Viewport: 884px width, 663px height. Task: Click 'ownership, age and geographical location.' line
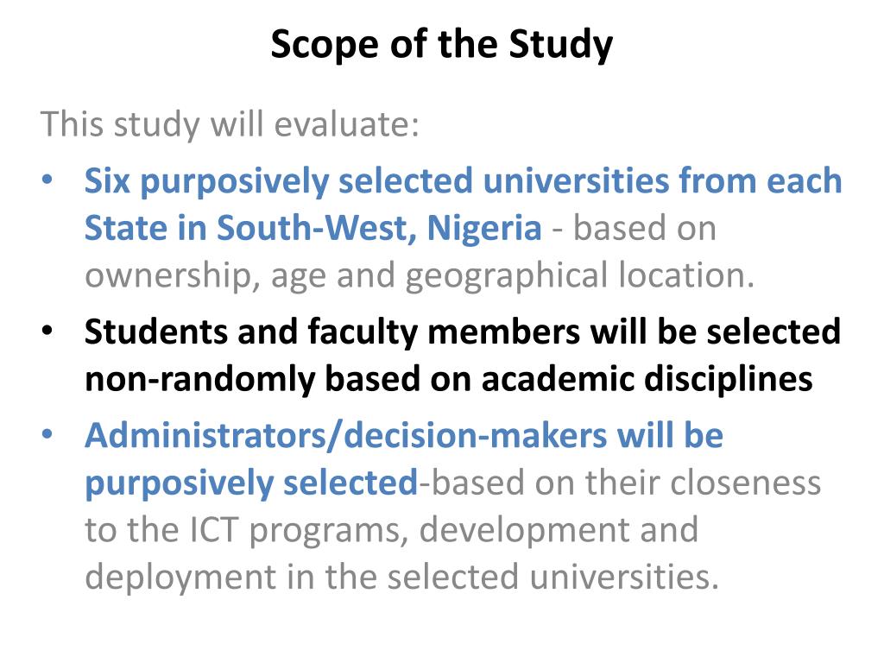(420, 275)
